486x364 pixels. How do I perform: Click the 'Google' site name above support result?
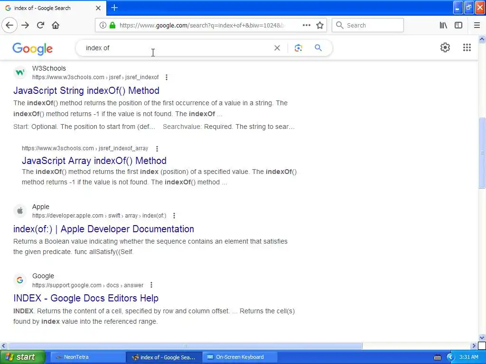(43, 276)
